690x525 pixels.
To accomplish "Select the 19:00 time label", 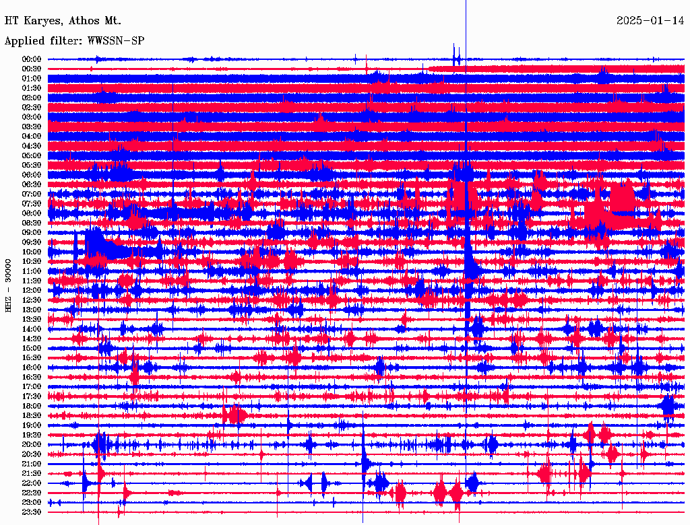I will click(x=32, y=425).
